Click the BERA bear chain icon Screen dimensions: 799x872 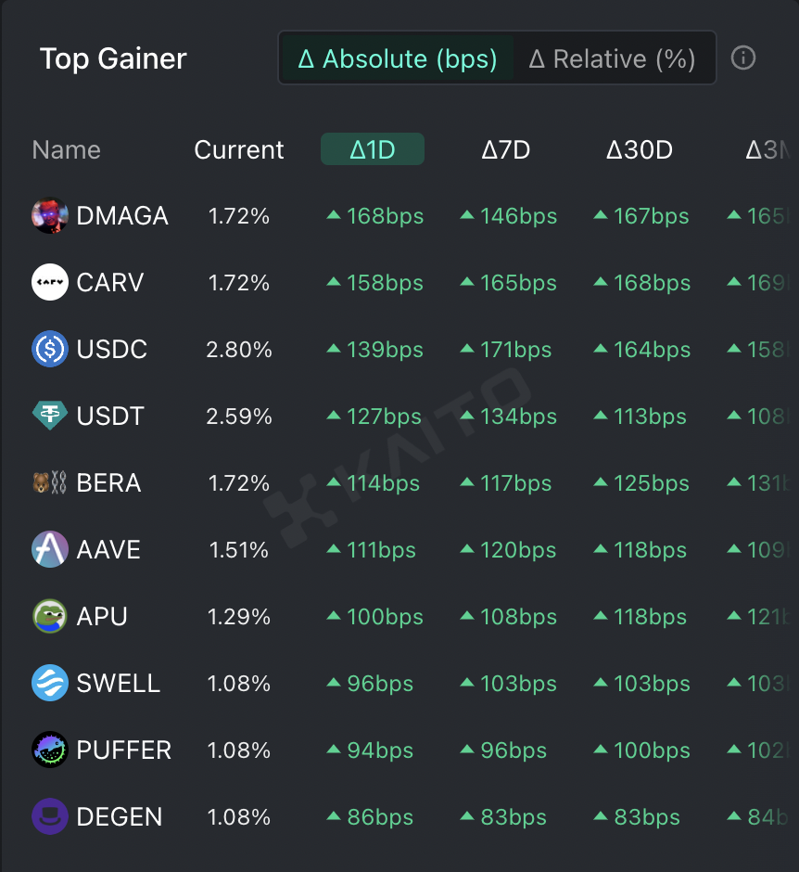[50, 483]
